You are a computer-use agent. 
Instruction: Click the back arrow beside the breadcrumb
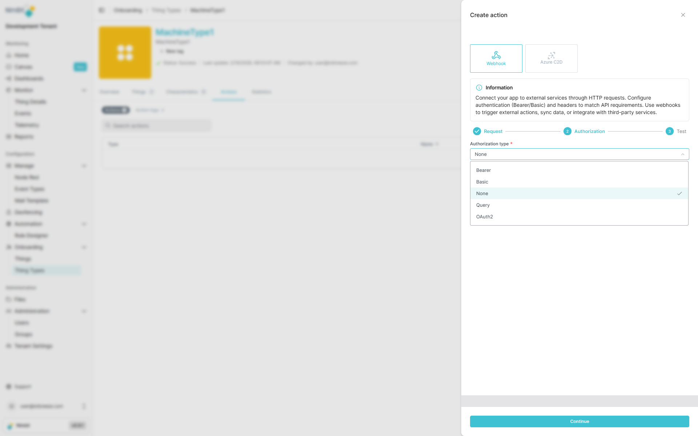coord(101,10)
